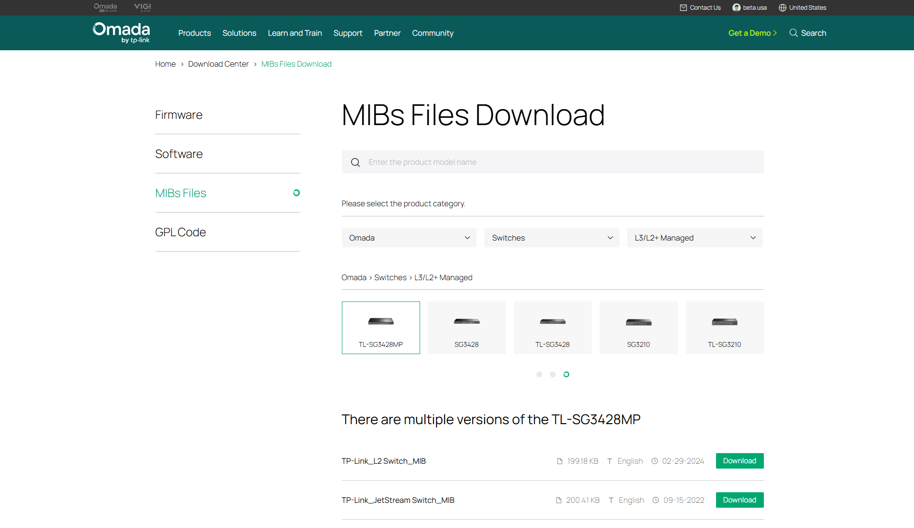Click Switches in the category path

(x=390, y=277)
